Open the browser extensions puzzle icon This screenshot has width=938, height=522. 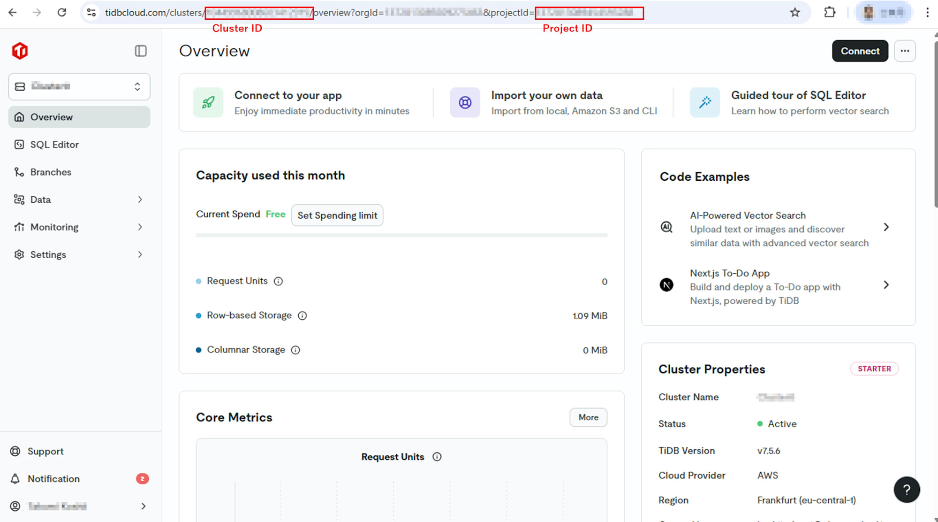click(830, 12)
